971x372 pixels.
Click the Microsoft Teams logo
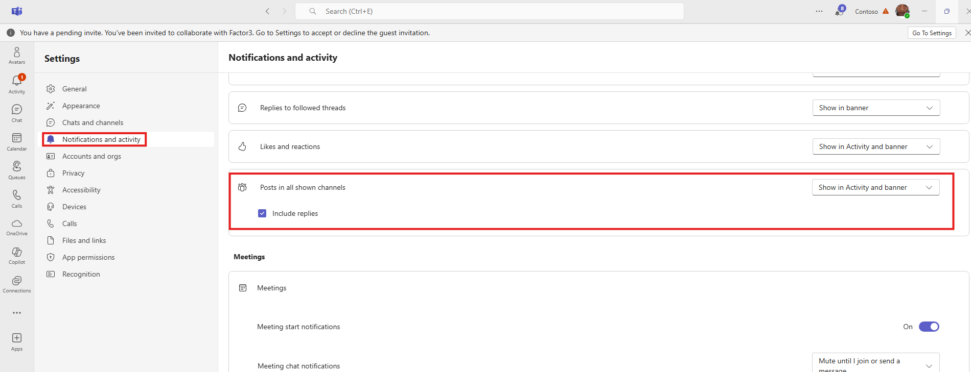pyautogui.click(x=17, y=11)
